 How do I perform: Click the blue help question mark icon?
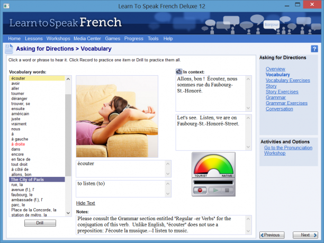click(x=314, y=49)
